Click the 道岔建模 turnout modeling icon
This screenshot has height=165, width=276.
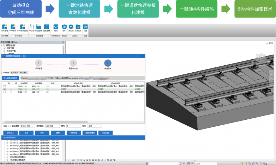point(47,28)
